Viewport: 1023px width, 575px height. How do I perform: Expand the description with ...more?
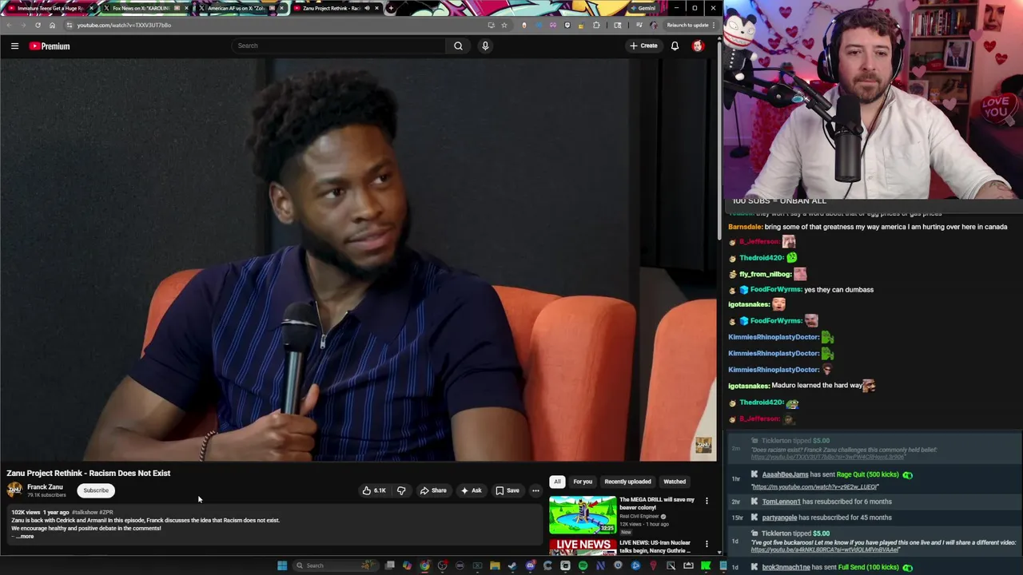tap(26, 537)
